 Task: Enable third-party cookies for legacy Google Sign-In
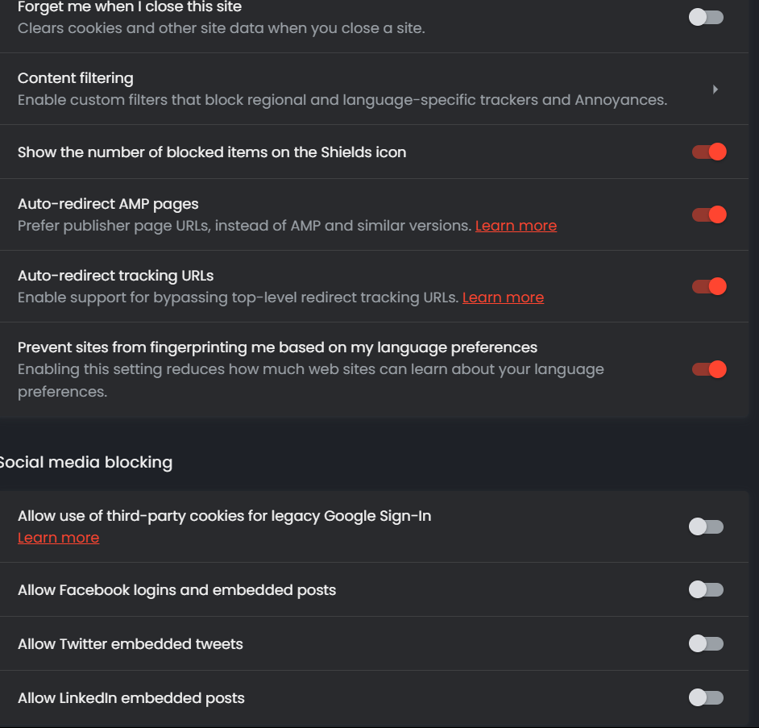[707, 526]
